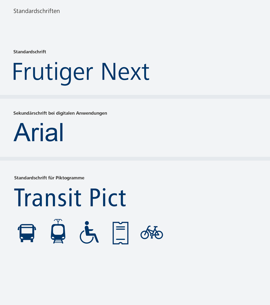Screen dimensions: 270x305
Task: Click the large Arial font sample
Action: point(38,133)
